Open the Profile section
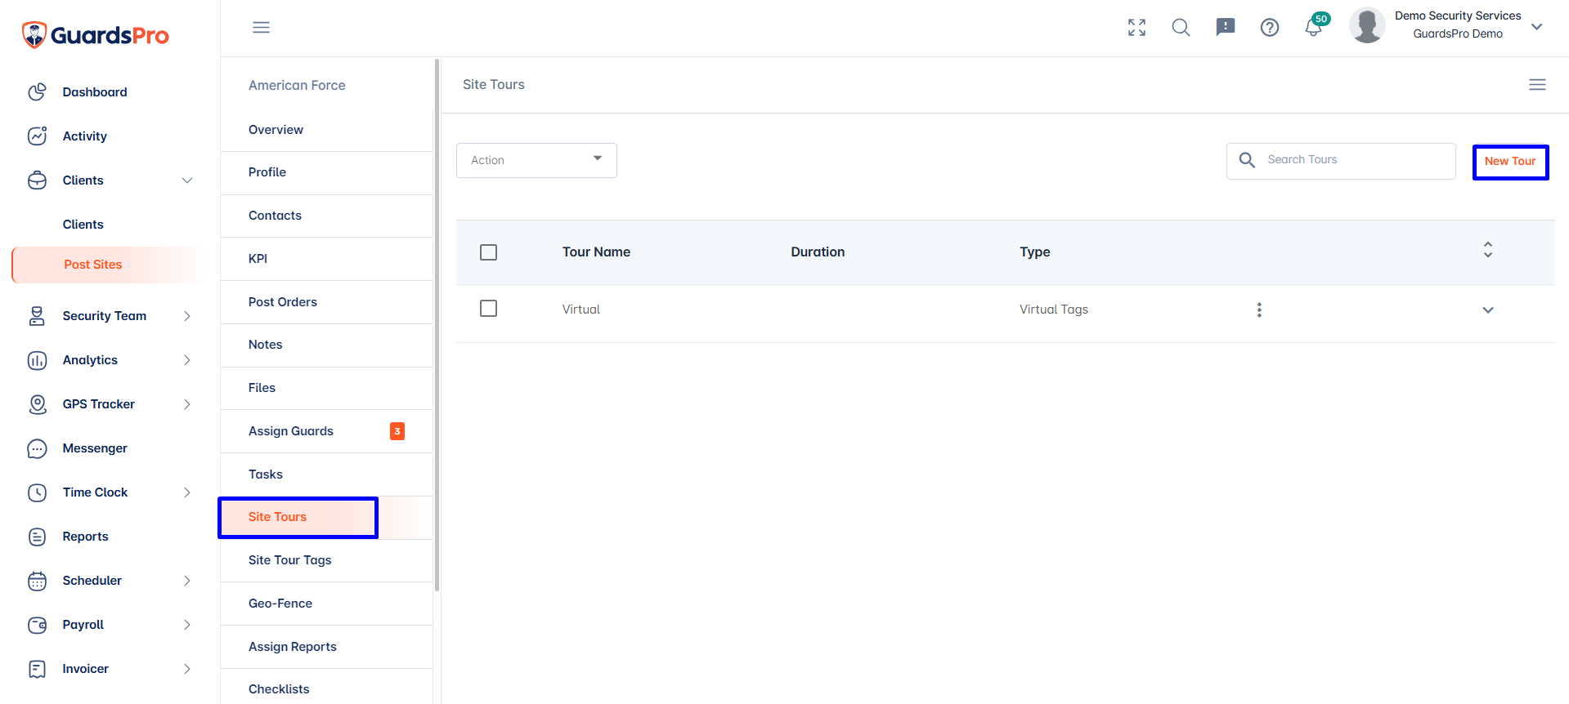 tap(326, 172)
